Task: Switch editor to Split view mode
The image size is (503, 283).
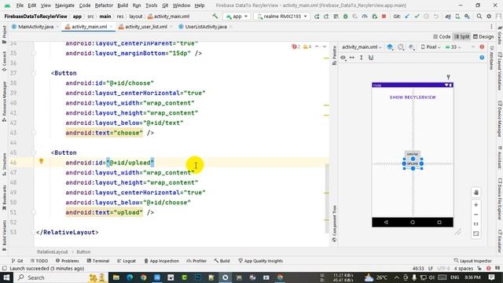Action: 461,37
